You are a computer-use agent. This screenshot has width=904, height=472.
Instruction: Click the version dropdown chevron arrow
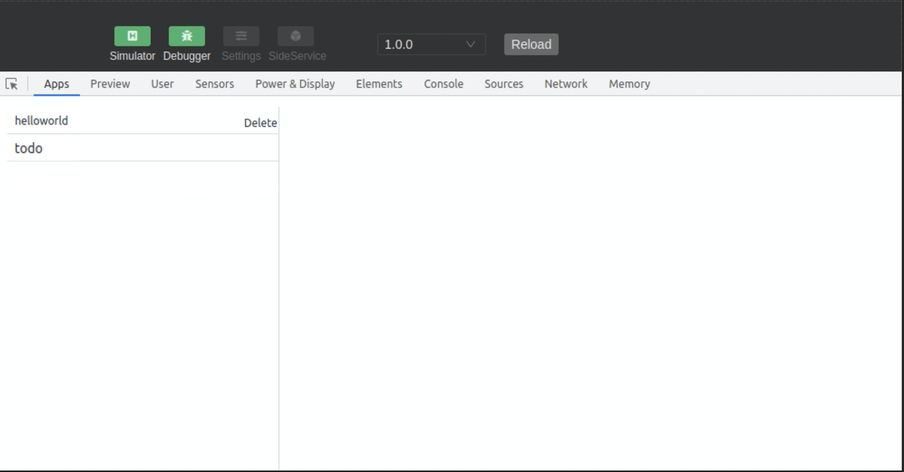tap(470, 44)
